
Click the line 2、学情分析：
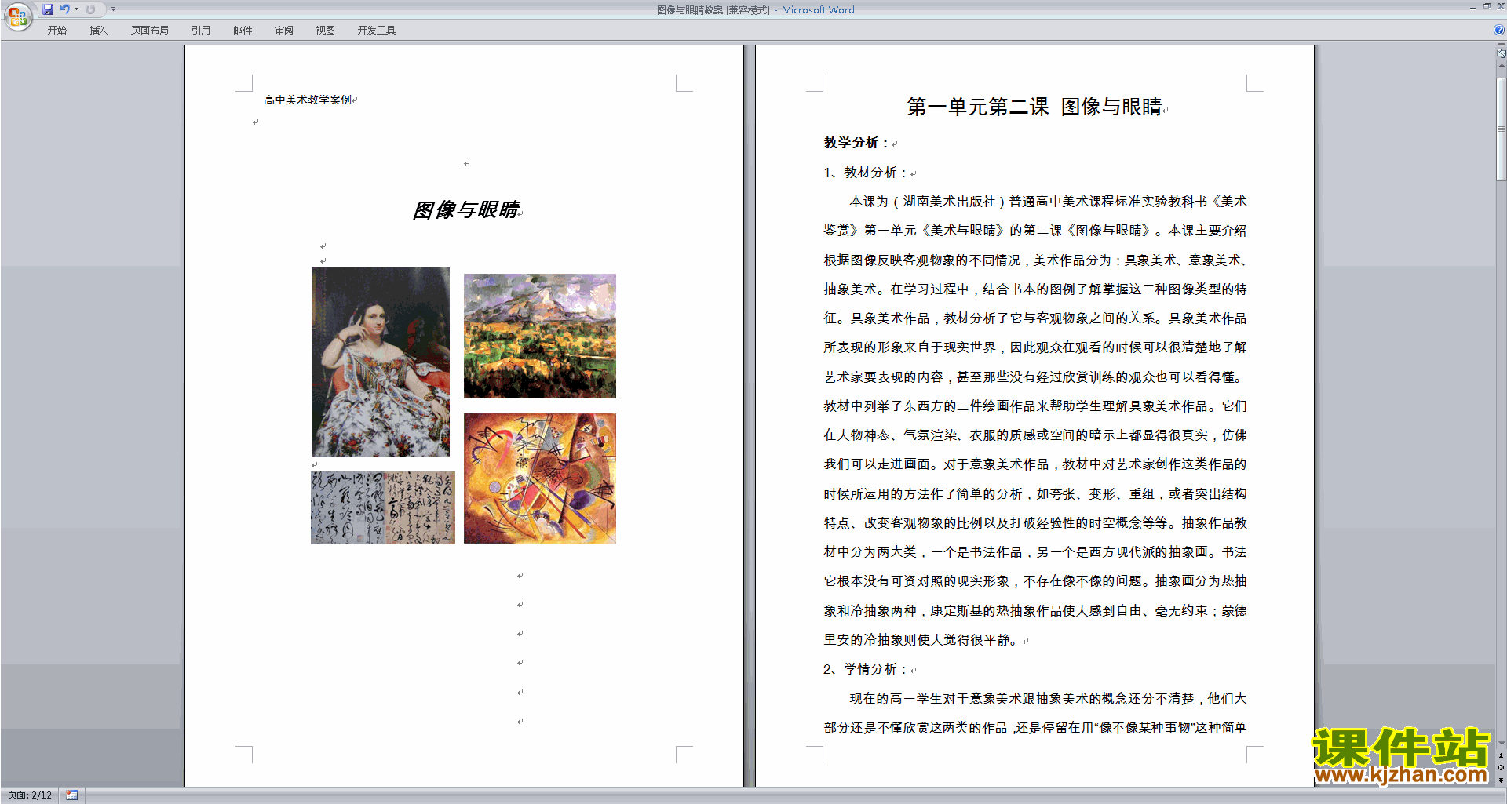pyautogui.click(x=867, y=669)
